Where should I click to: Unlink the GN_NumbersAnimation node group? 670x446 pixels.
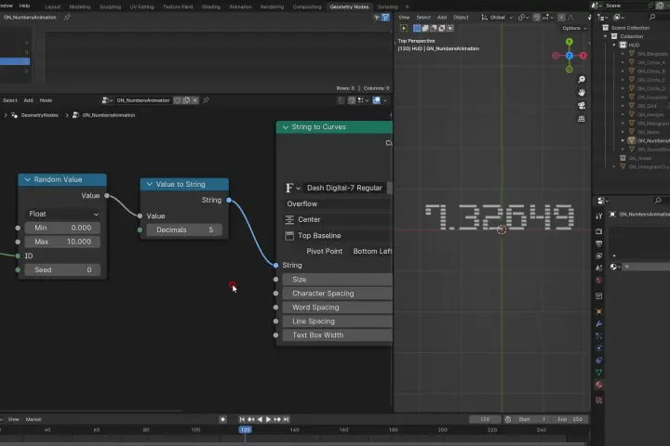point(194,100)
